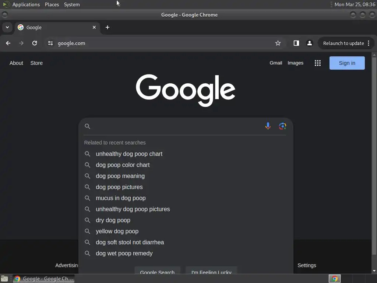377x283 pixels.
Task: Open the Images link
Action: pos(296,63)
